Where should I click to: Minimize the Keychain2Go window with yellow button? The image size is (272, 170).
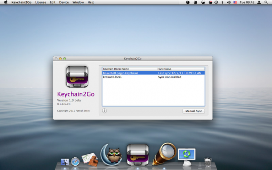60,59
